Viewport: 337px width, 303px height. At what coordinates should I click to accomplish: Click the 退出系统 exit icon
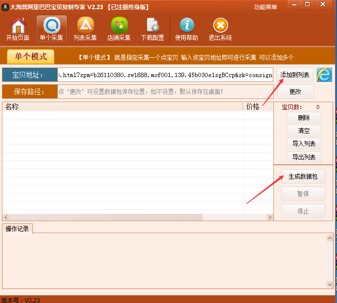pyautogui.click(x=220, y=29)
